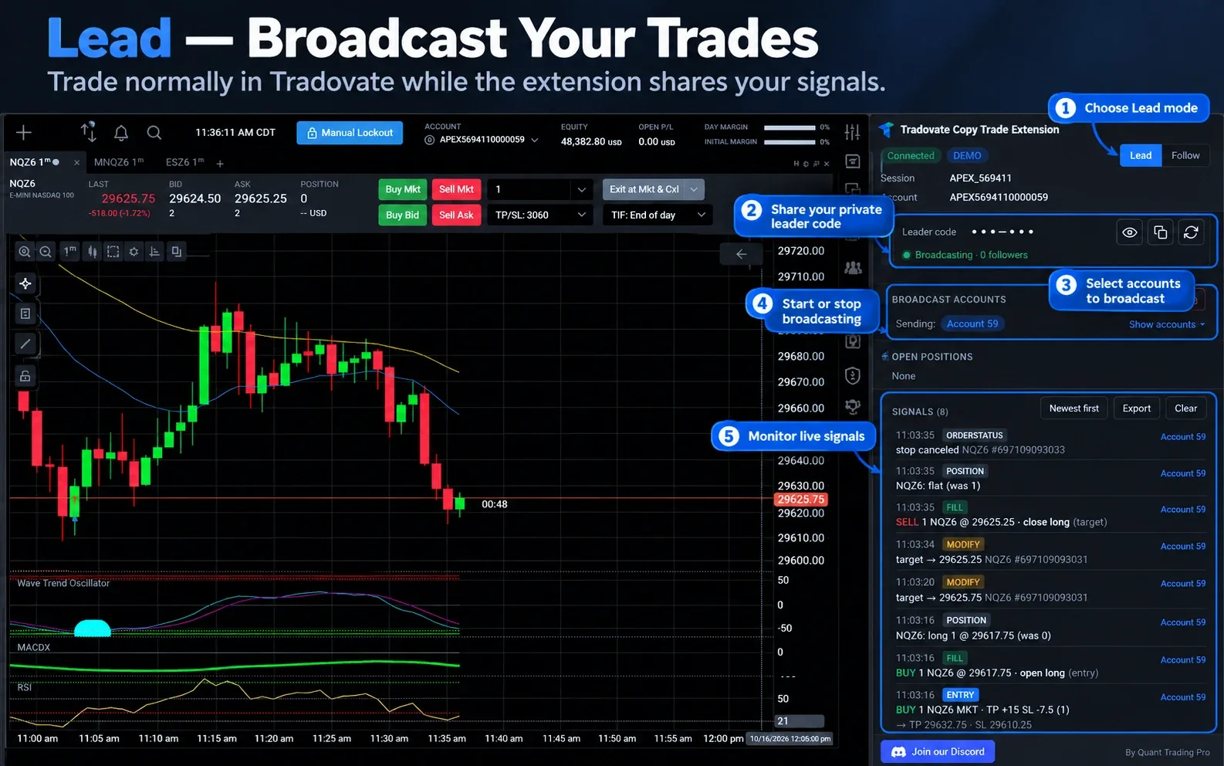The height and width of the screenshot is (766, 1224).
Task: Select the crosshair cursor tool
Action: [x=25, y=283]
